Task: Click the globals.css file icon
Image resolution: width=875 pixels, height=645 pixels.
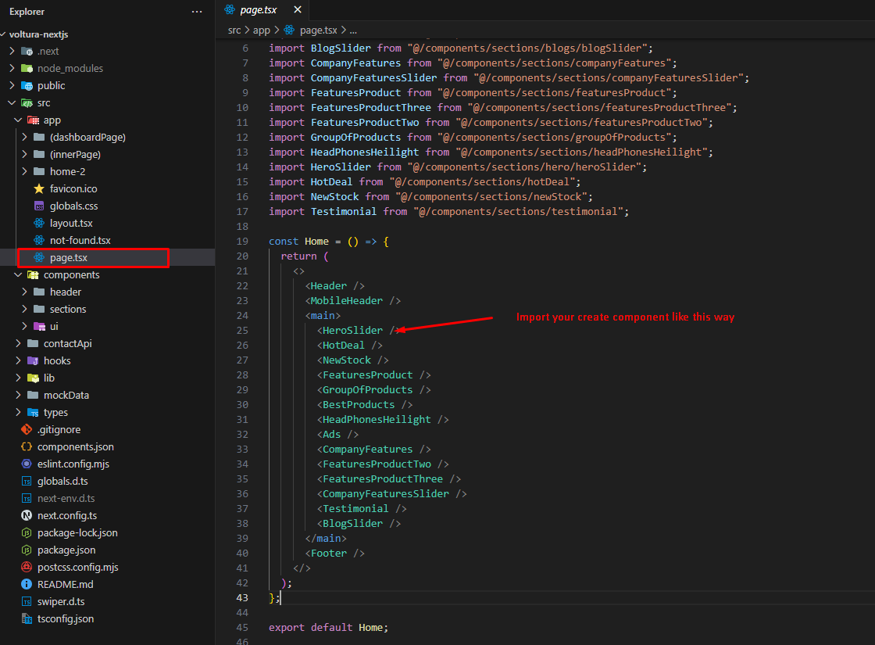Action: tap(39, 206)
